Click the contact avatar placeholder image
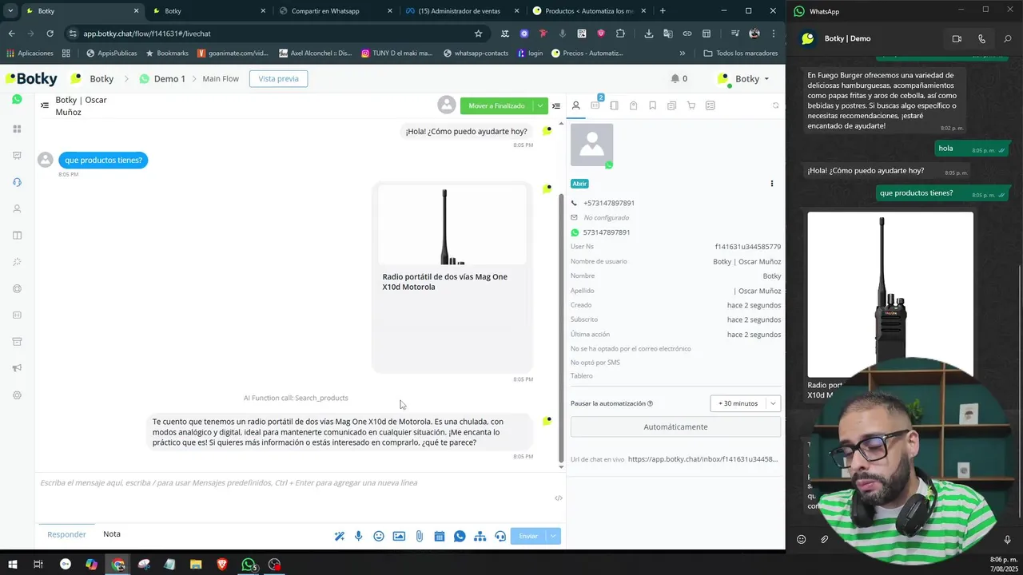This screenshot has height=575, width=1023. pos(592,145)
